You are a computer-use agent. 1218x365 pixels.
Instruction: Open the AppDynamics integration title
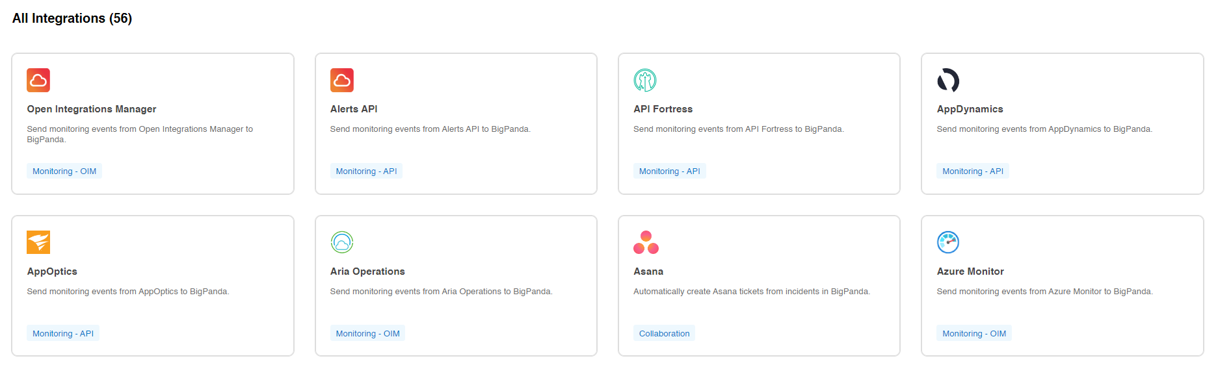point(970,109)
